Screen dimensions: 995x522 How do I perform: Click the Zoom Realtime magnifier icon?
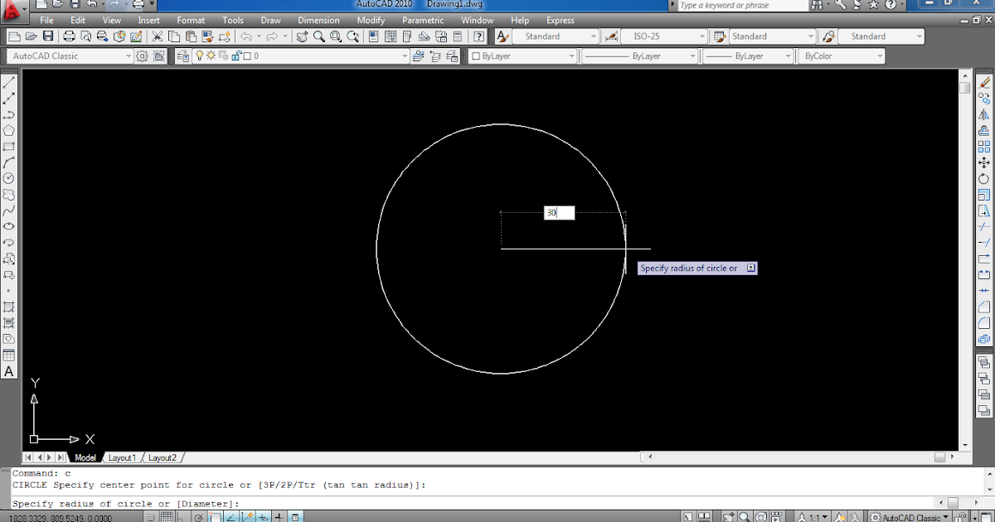tap(319, 36)
